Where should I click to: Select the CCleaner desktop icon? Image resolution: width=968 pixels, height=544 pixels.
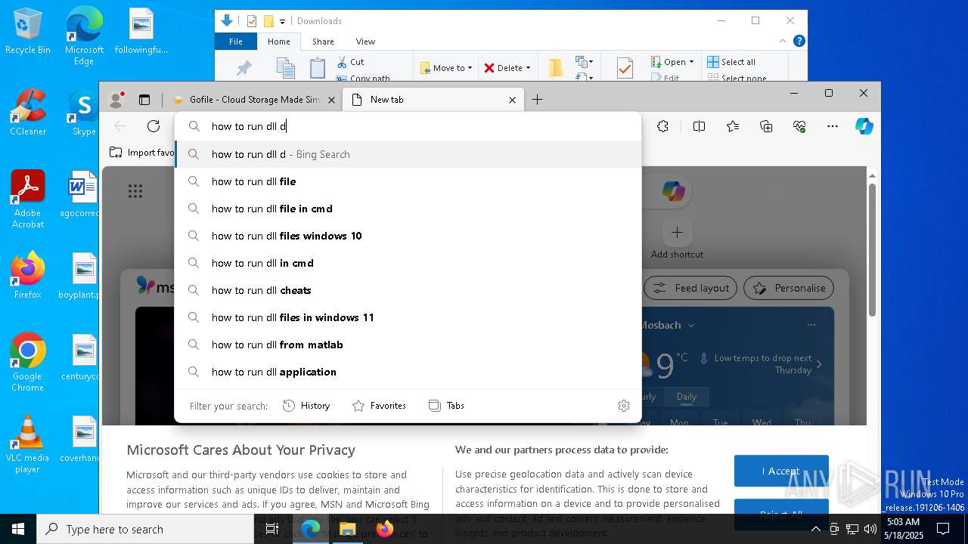pos(28,113)
